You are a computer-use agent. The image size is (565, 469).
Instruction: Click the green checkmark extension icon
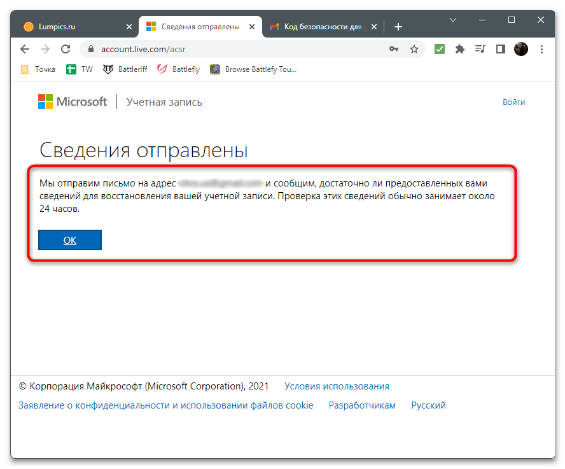tap(439, 49)
